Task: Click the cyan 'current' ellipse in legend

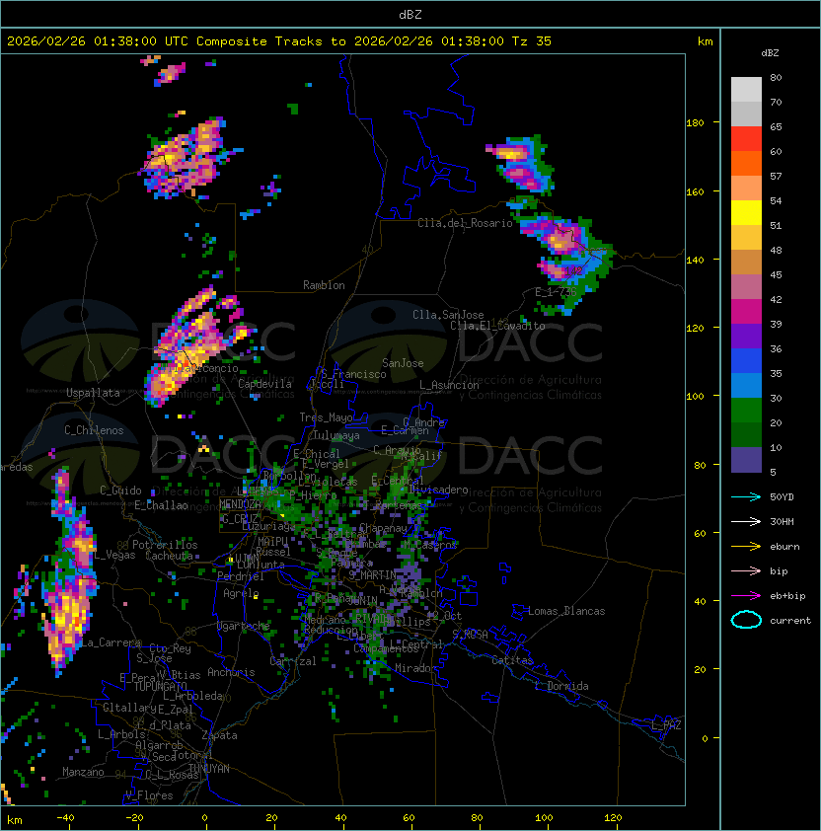Action: point(746,620)
